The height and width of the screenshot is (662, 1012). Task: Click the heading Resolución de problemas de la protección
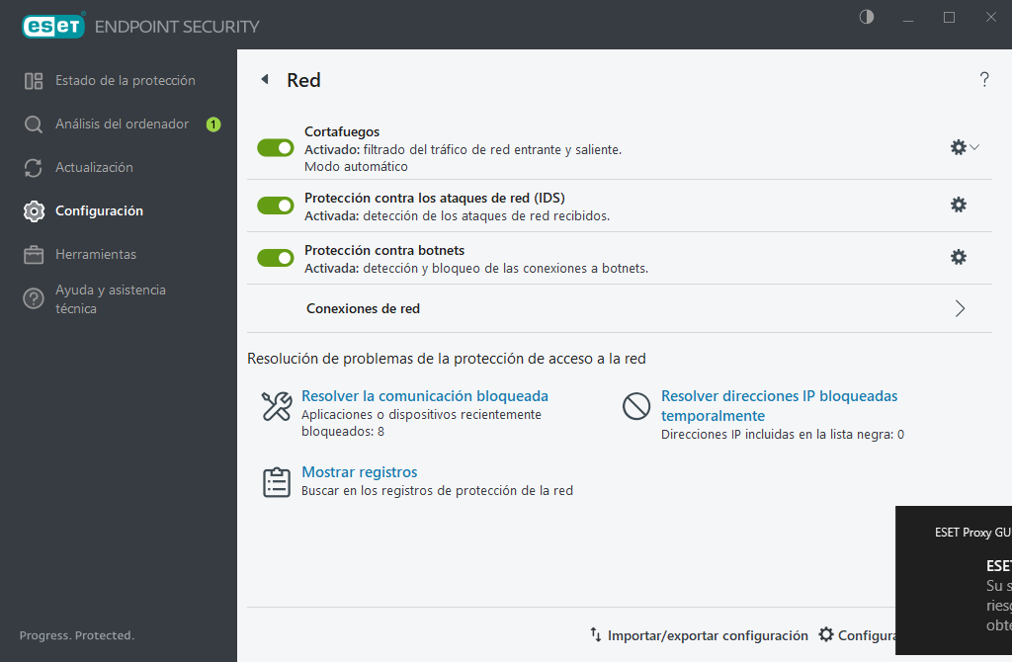(447, 359)
